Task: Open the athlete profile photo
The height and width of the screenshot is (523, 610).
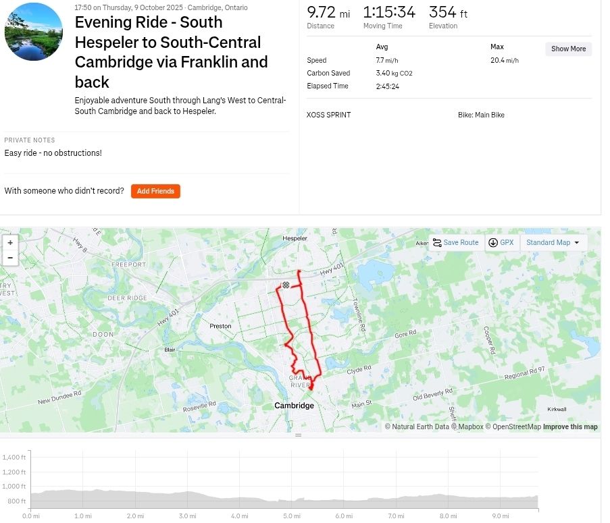Action: click(34, 32)
